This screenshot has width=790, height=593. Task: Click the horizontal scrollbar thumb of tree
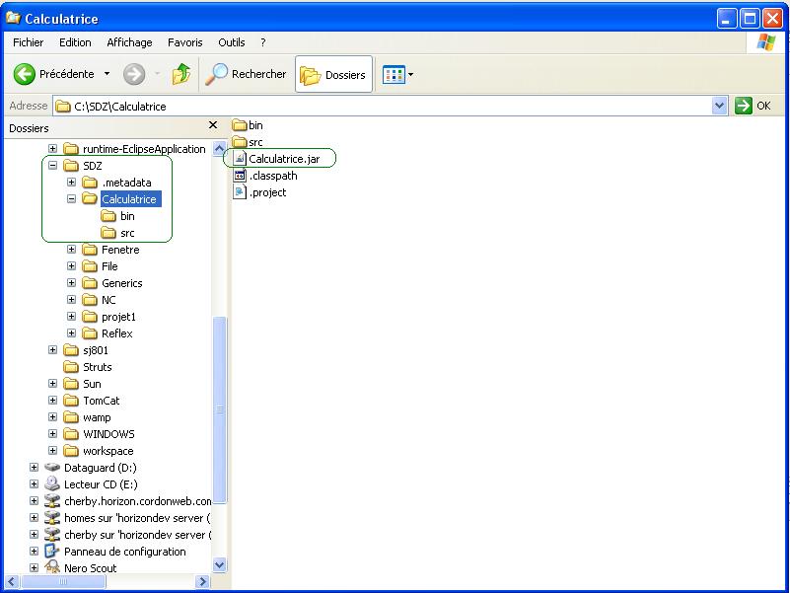pyautogui.click(x=63, y=581)
